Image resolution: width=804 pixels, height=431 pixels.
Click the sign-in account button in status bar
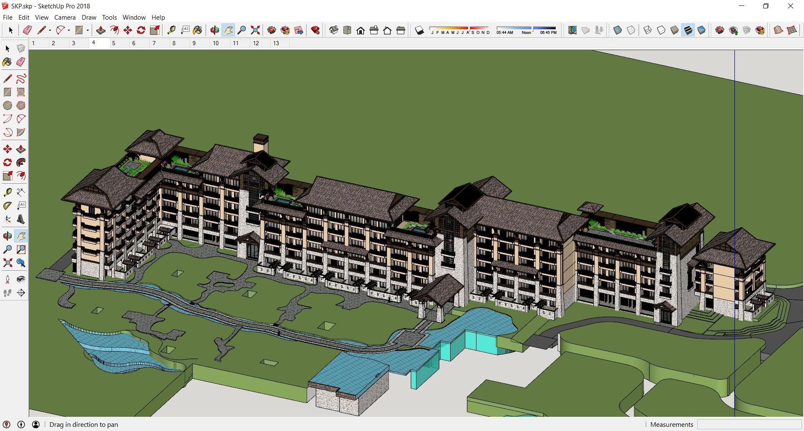[x=36, y=424]
